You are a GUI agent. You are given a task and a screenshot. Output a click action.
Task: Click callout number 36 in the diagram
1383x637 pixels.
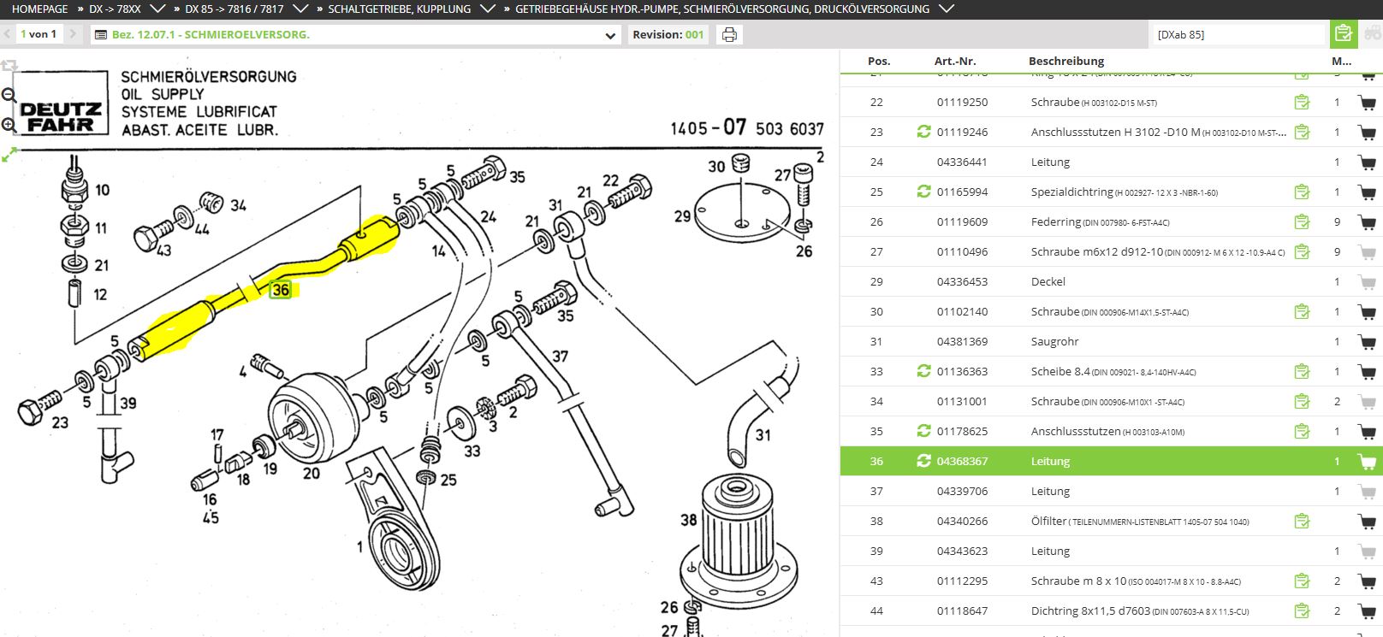[281, 290]
